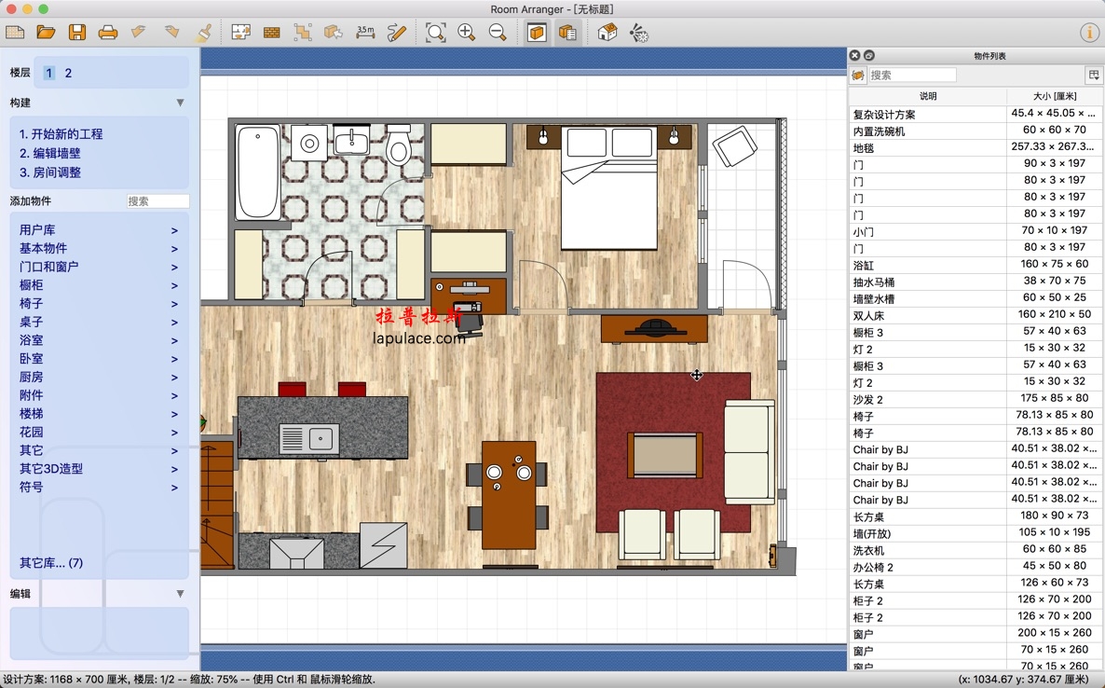Image resolution: width=1105 pixels, height=688 pixels.
Task: Click the columns layout icon in object list
Action: click(1094, 75)
